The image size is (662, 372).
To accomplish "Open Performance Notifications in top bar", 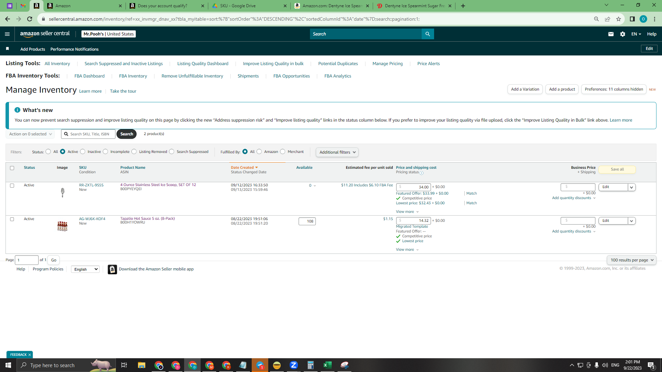I will tap(74, 49).
